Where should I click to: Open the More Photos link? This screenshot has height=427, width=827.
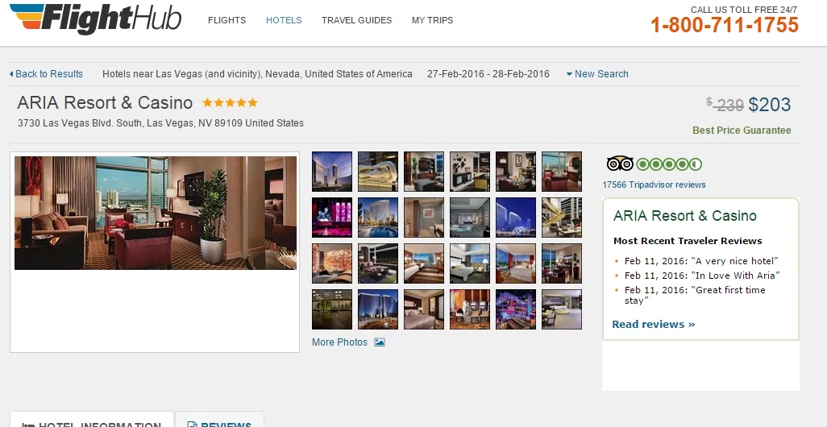(x=339, y=342)
